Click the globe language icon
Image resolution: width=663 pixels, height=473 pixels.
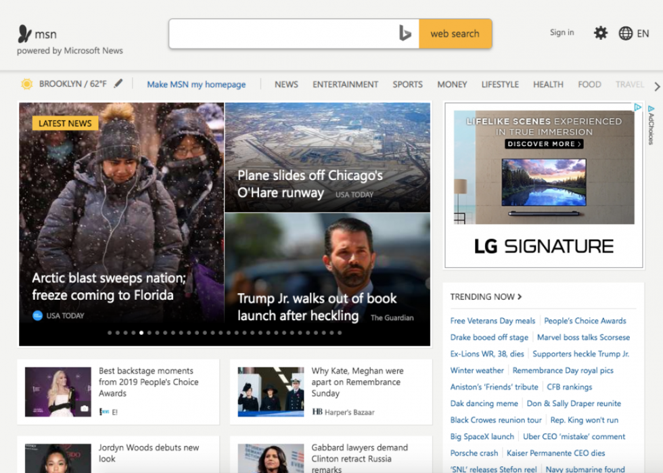(625, 33)
